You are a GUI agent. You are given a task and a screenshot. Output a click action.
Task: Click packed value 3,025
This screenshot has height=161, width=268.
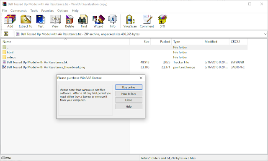167,62
